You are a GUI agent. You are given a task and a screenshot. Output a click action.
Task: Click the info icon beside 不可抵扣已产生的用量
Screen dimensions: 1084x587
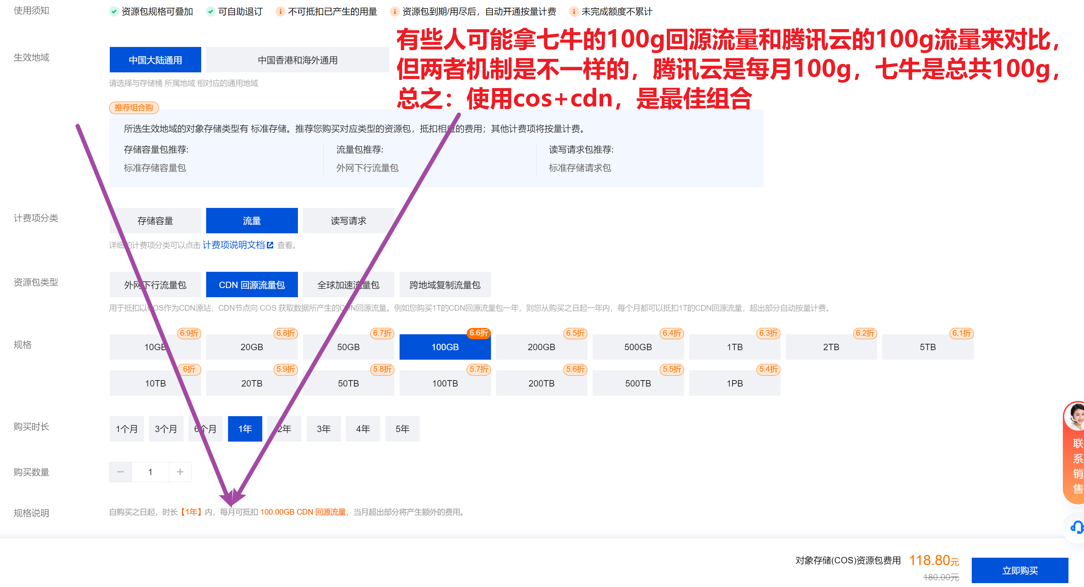click(x=280, y=11)
